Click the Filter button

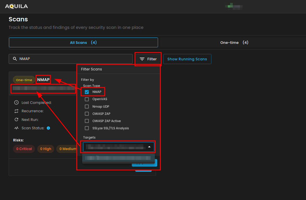(x=148, y=59)
